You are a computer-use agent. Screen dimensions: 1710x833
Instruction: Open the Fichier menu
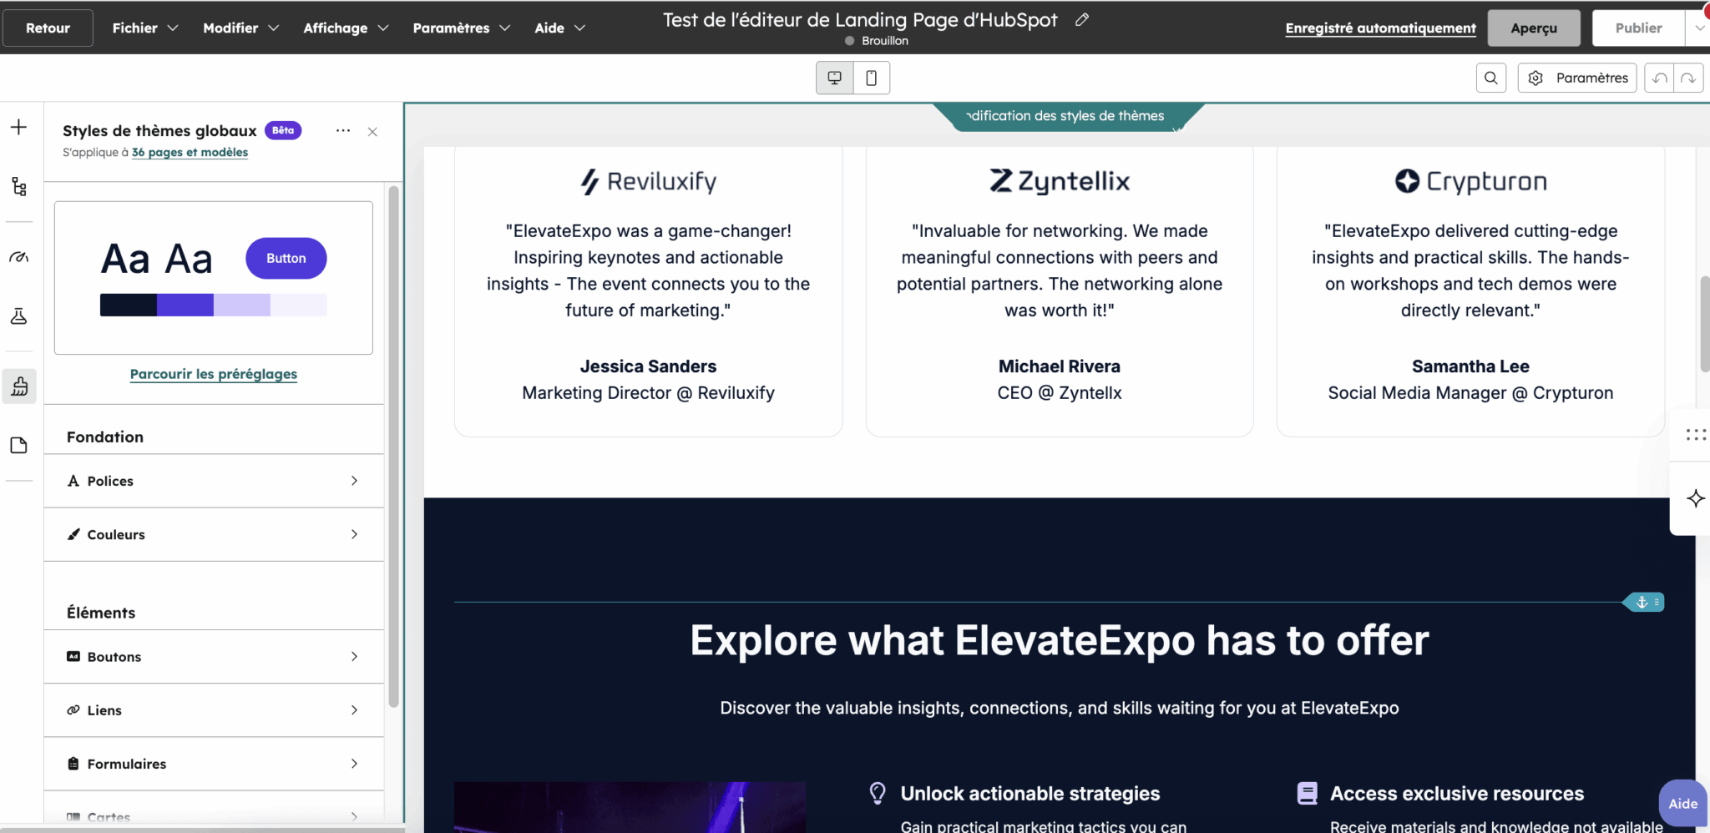[x=144, y=28]
